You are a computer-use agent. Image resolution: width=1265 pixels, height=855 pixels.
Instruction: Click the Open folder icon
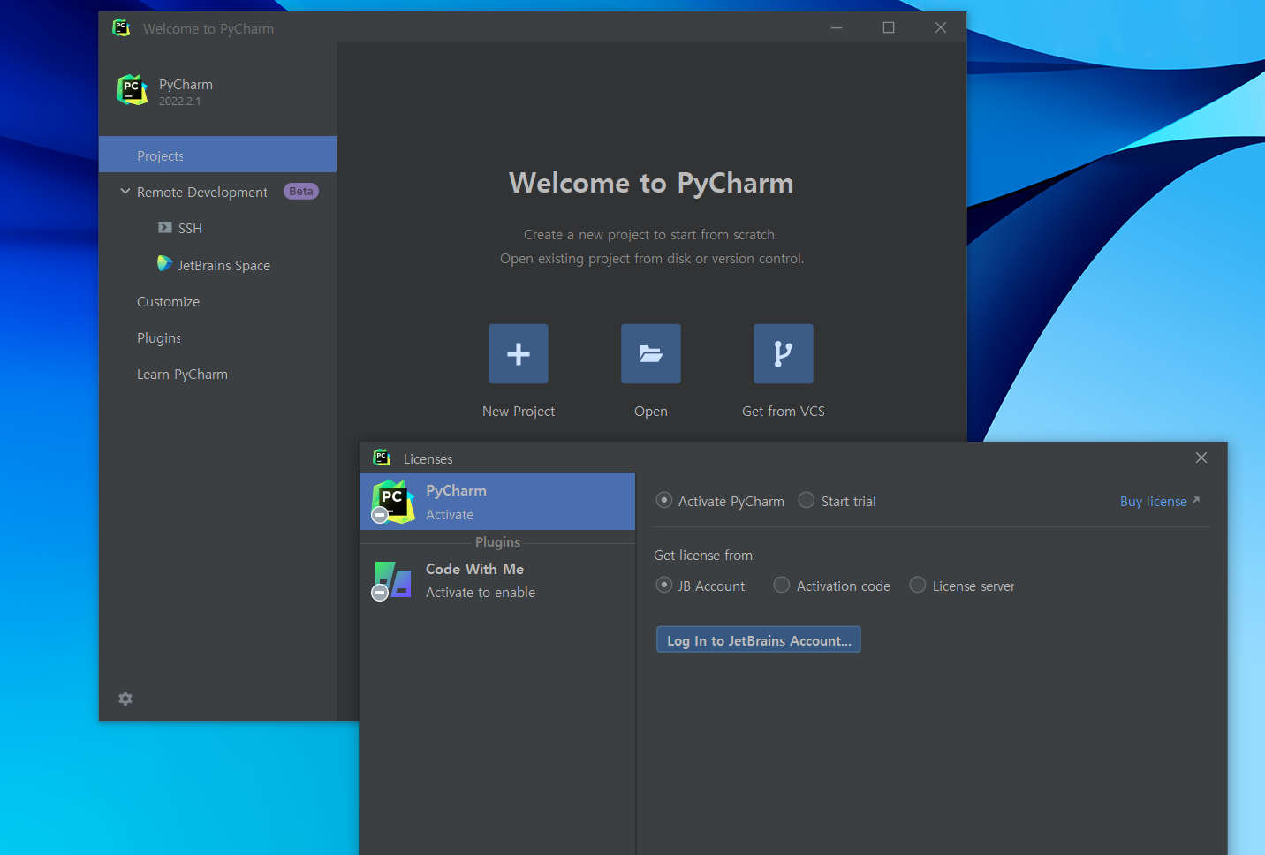[x=651, y=353]
